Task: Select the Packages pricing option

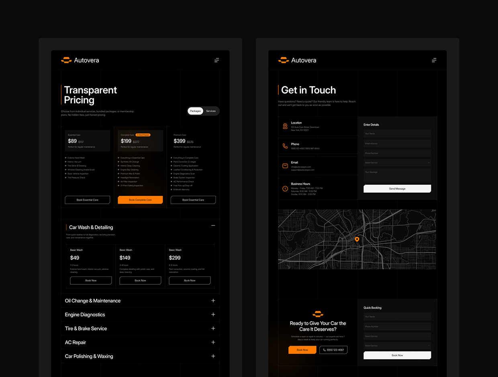Action: (x=195, y=111)
